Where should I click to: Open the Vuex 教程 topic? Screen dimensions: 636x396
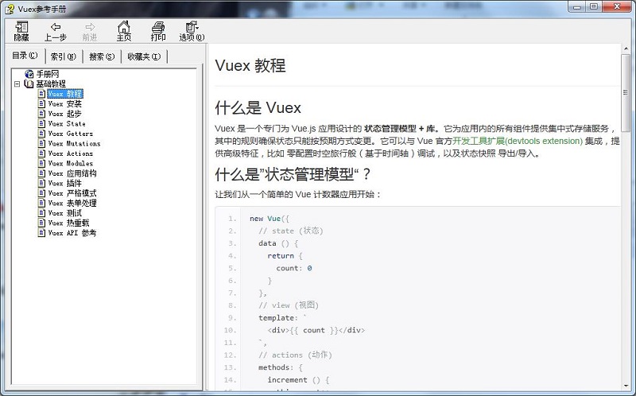65,94
